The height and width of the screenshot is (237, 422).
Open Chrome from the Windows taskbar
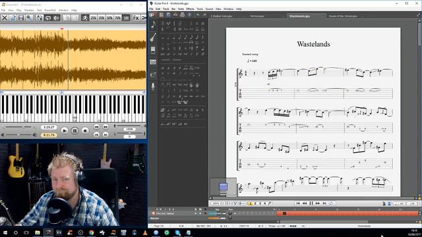91,232
